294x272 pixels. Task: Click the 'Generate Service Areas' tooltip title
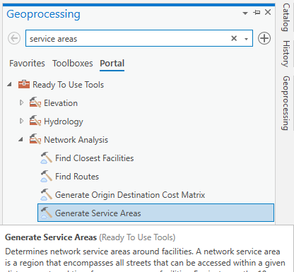pyautogui.click(x=51, y=237)
